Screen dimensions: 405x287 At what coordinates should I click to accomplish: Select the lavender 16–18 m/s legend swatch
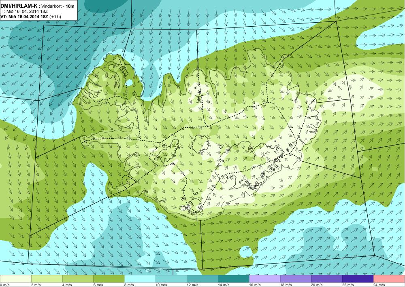pos(264,279)
